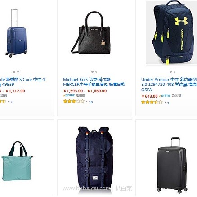Open the Under Armour navy backpack image
This screenshot has width=197, height=197.
172,33
